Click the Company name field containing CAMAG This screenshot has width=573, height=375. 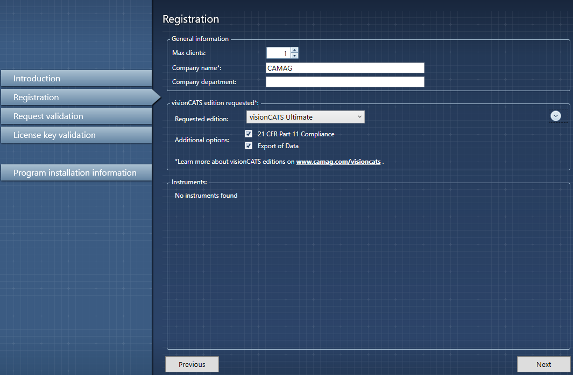point(345,68)
